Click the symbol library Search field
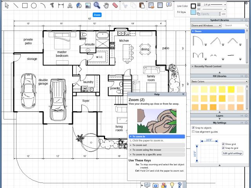This screenshot has width=251, height=188. 234,25
